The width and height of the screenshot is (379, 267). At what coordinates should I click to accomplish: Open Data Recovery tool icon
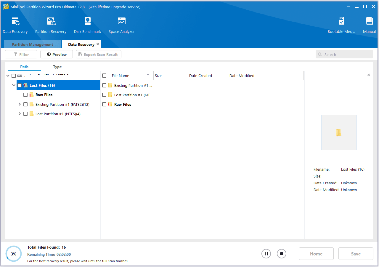(15, 22)
